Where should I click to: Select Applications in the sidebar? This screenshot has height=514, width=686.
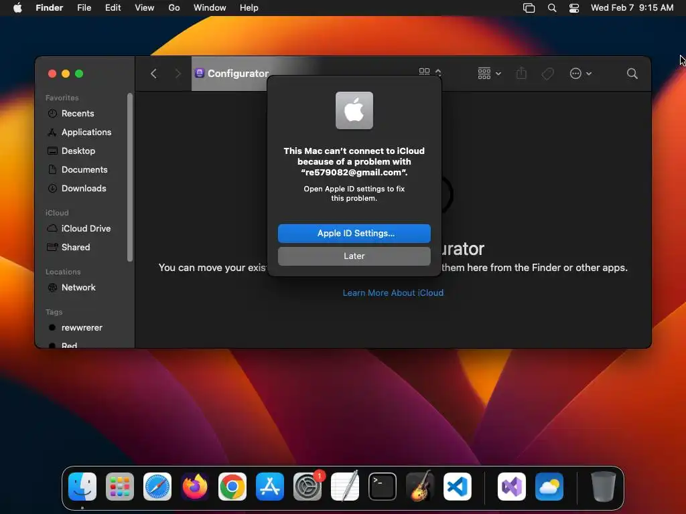click(86, 132)
